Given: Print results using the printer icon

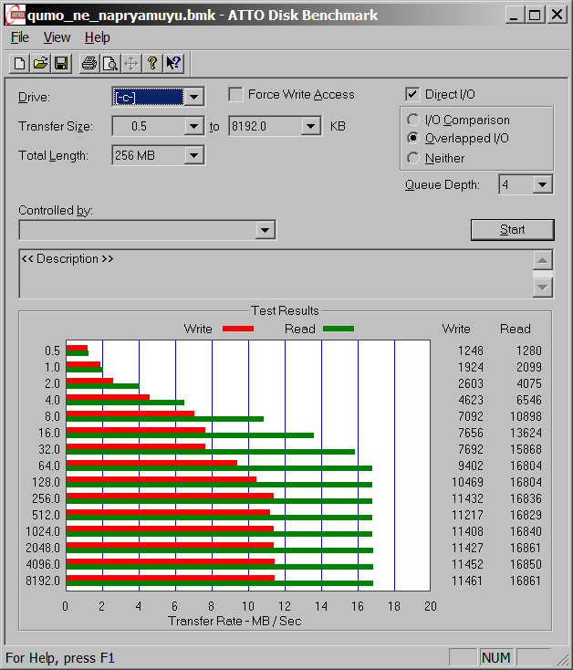Looking at the screenshot, I should (x=89, y=63).
